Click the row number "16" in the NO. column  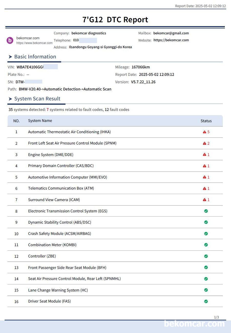point(16,301)
